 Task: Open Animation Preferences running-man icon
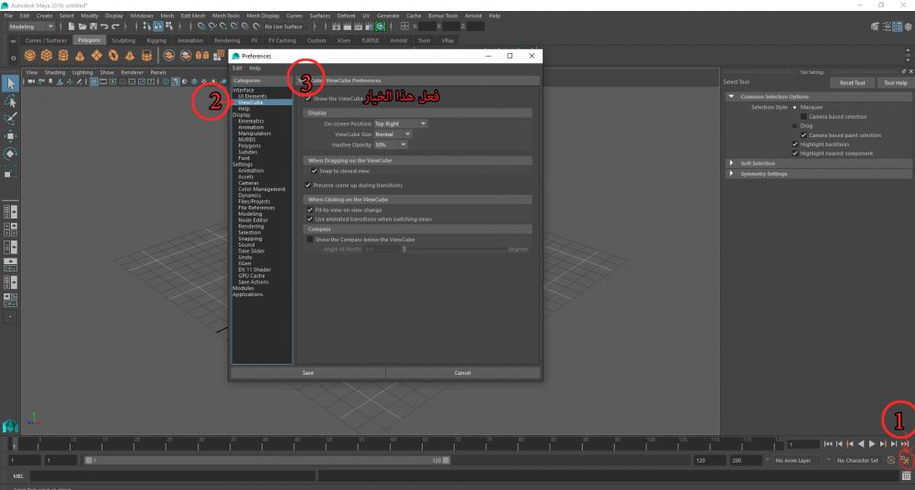click(x=905, y=460)
